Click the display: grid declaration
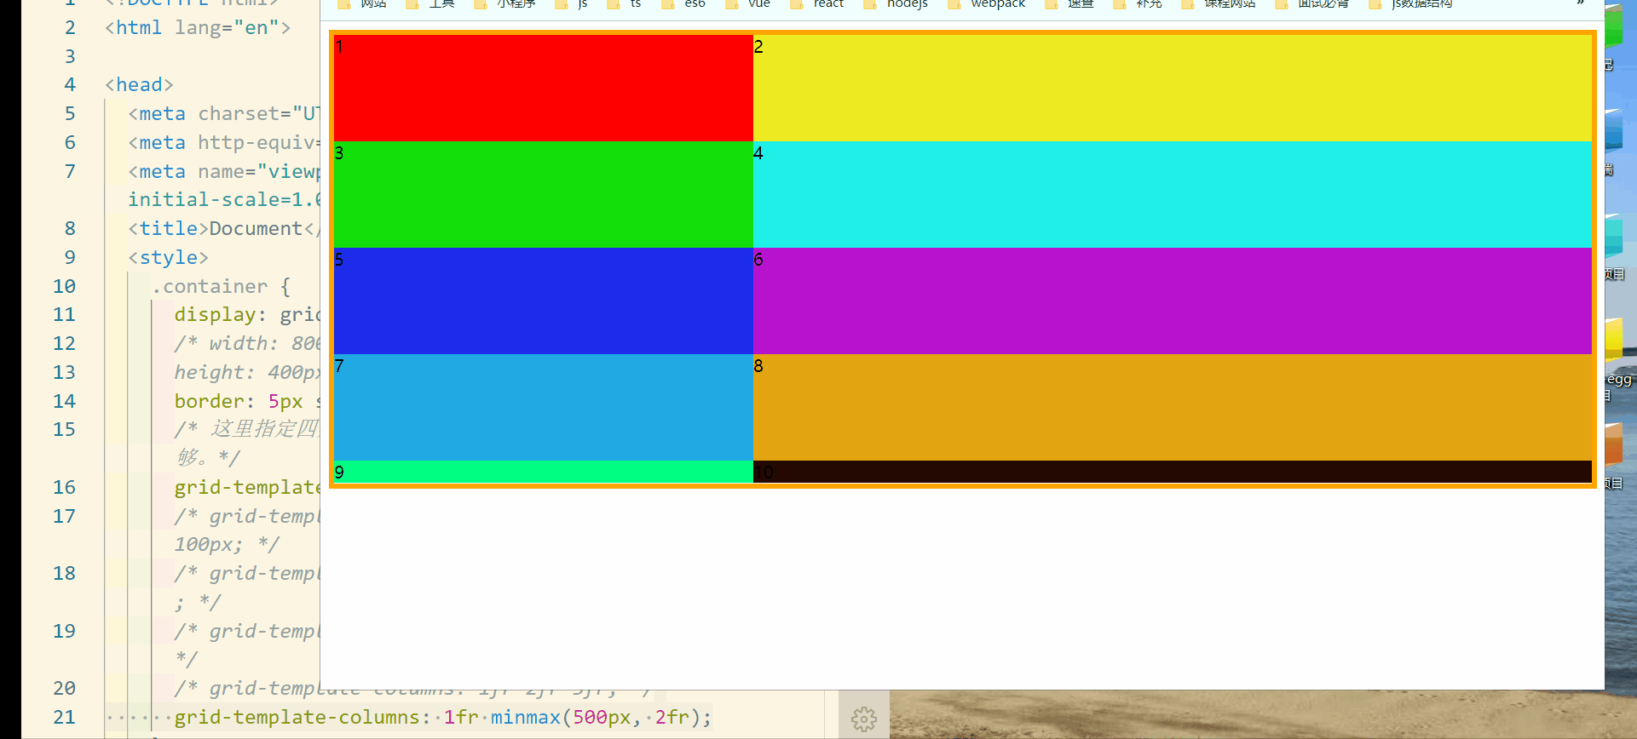The height and width of the screenshot is (739, 1637). coord(247,314)
